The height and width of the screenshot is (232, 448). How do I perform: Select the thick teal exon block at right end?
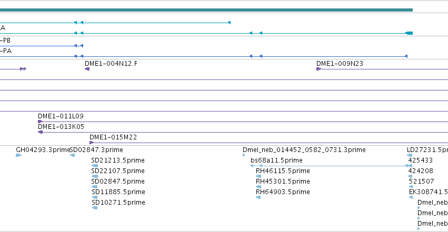tap(410, 33)
